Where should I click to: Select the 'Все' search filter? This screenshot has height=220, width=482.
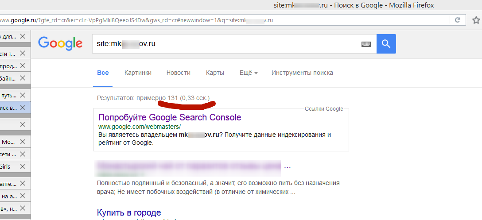pos(103,73)
